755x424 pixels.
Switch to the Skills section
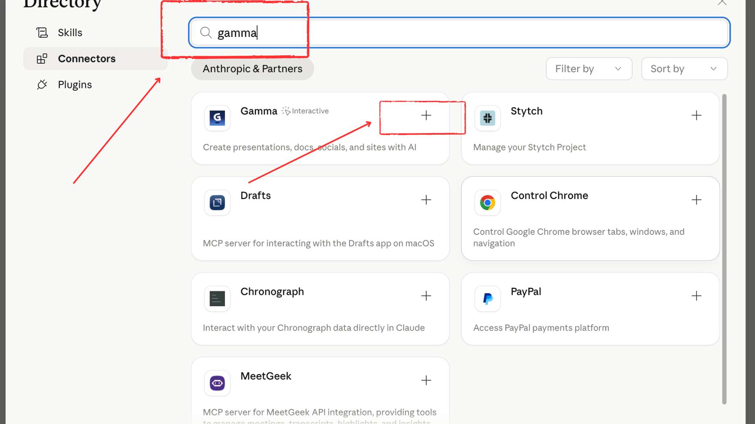[70, 33]
